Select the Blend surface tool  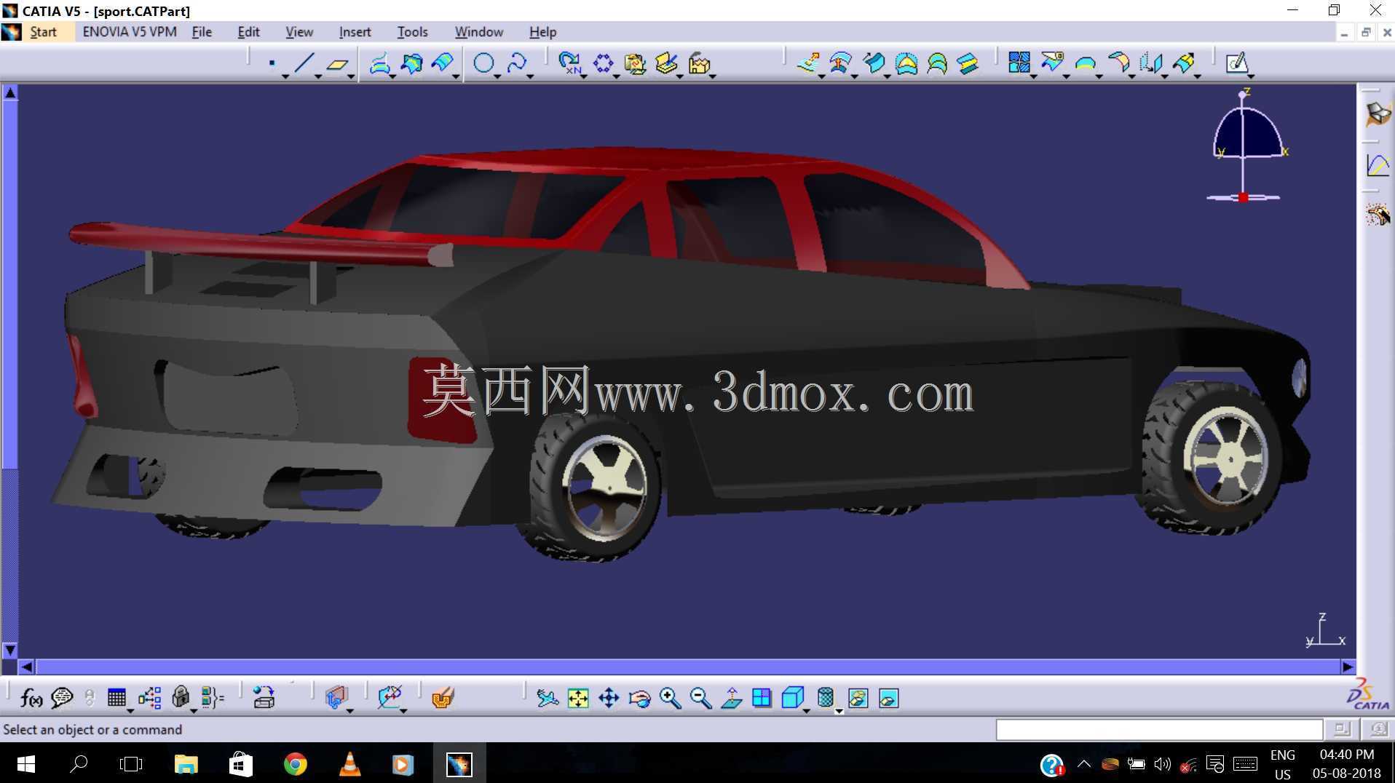[x=968, y=63]
